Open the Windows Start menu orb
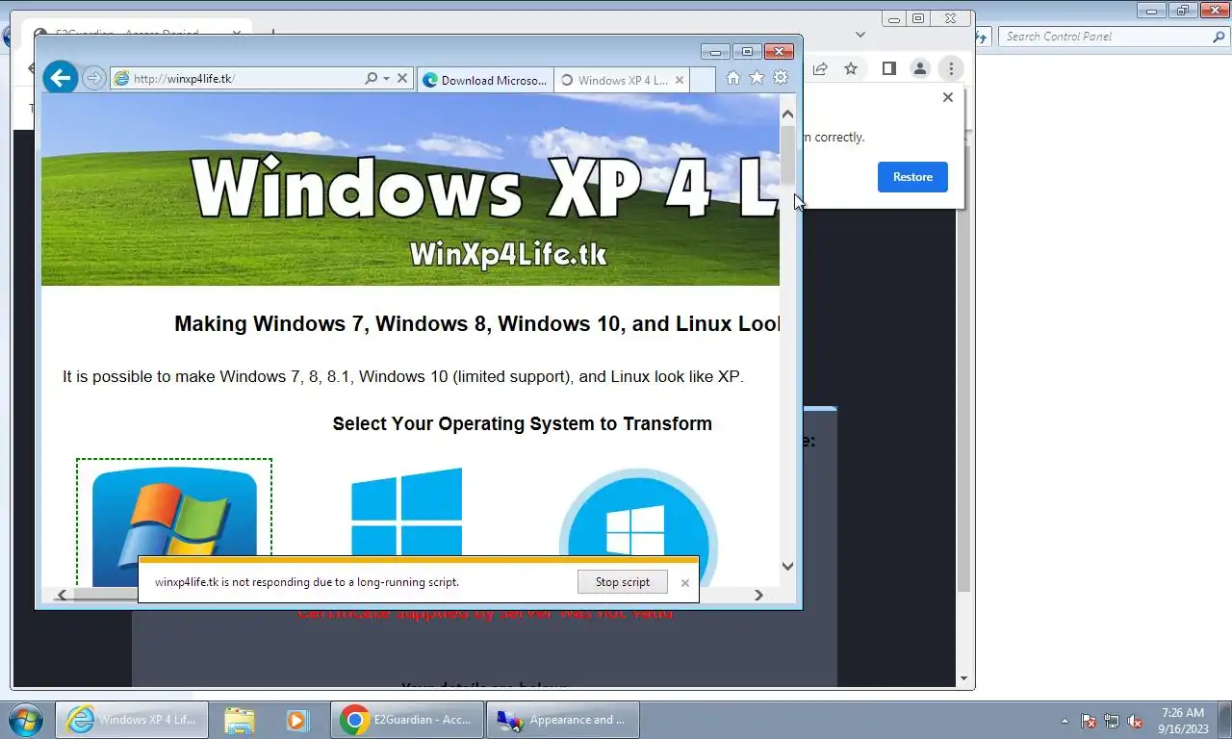Viewport: 1232px width, 739px height. (24, 720)
